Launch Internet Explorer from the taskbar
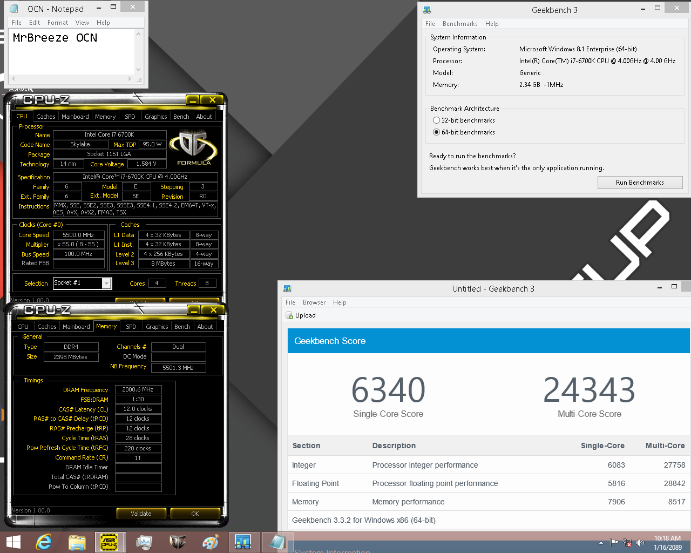 click(x=44, y=542)
